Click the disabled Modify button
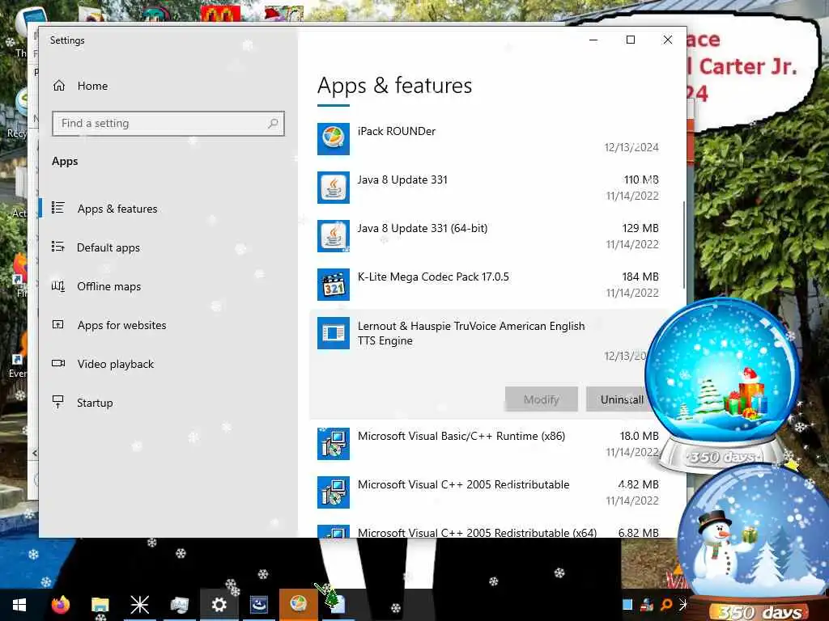829x621 pixels. pos(542,399)
